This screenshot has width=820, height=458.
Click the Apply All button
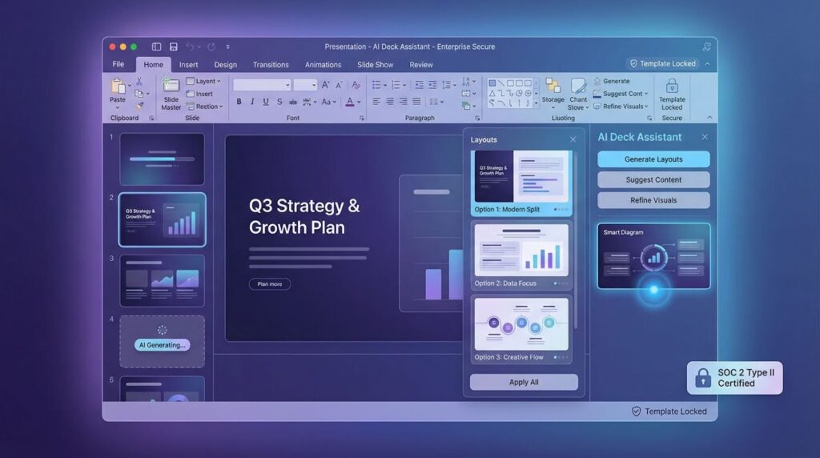pyautogui.click(x=524, y=382)
